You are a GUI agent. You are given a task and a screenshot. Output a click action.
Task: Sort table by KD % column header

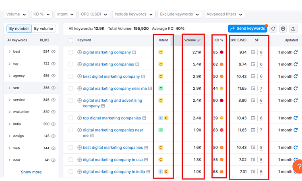tap(219, 40)
